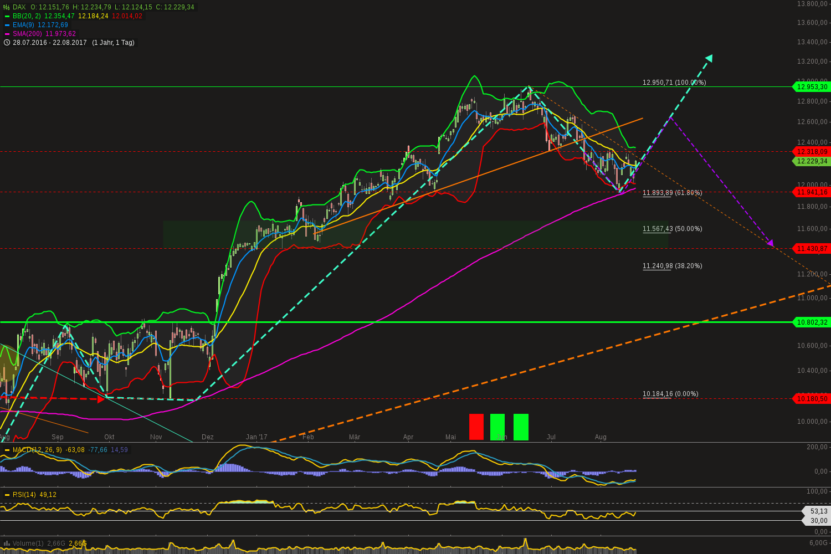Click the upper Bollinger value 12.354,47
Viewport: 831px width, 554px height.
59,16
